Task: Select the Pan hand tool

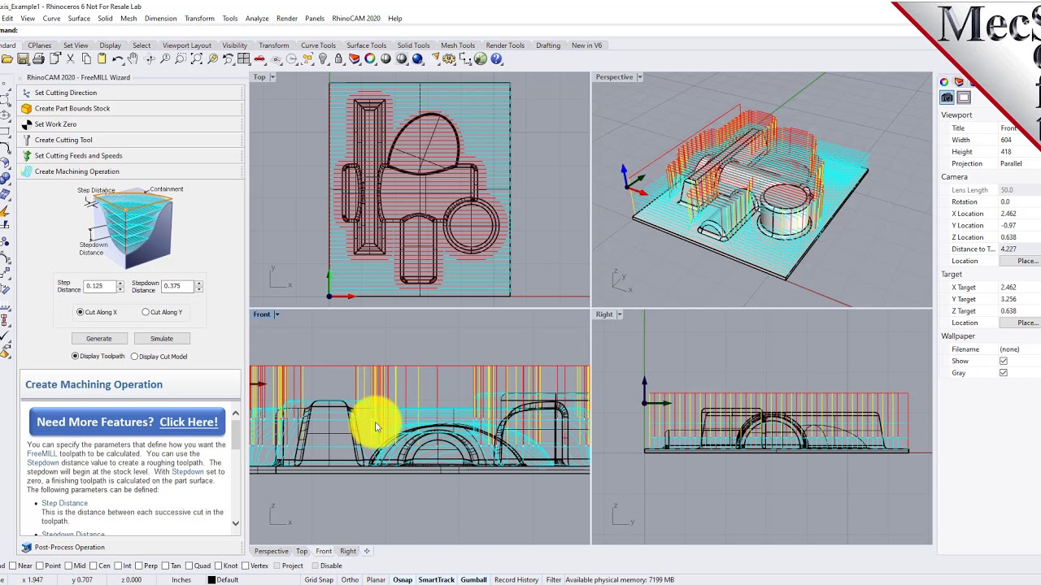Action: pyautogui.click(x=133, y=59)
